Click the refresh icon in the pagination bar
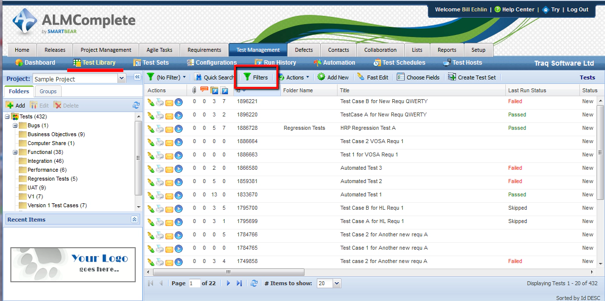605x301 pixels. 254,283
